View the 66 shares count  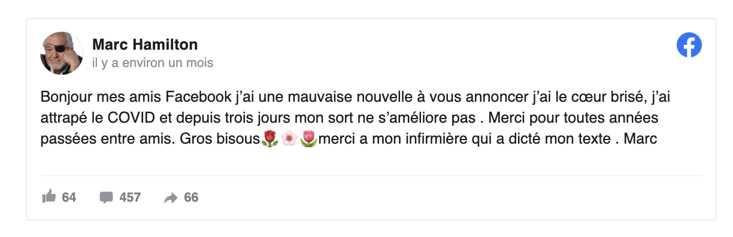pyautogui.click(x=191, y=197)
